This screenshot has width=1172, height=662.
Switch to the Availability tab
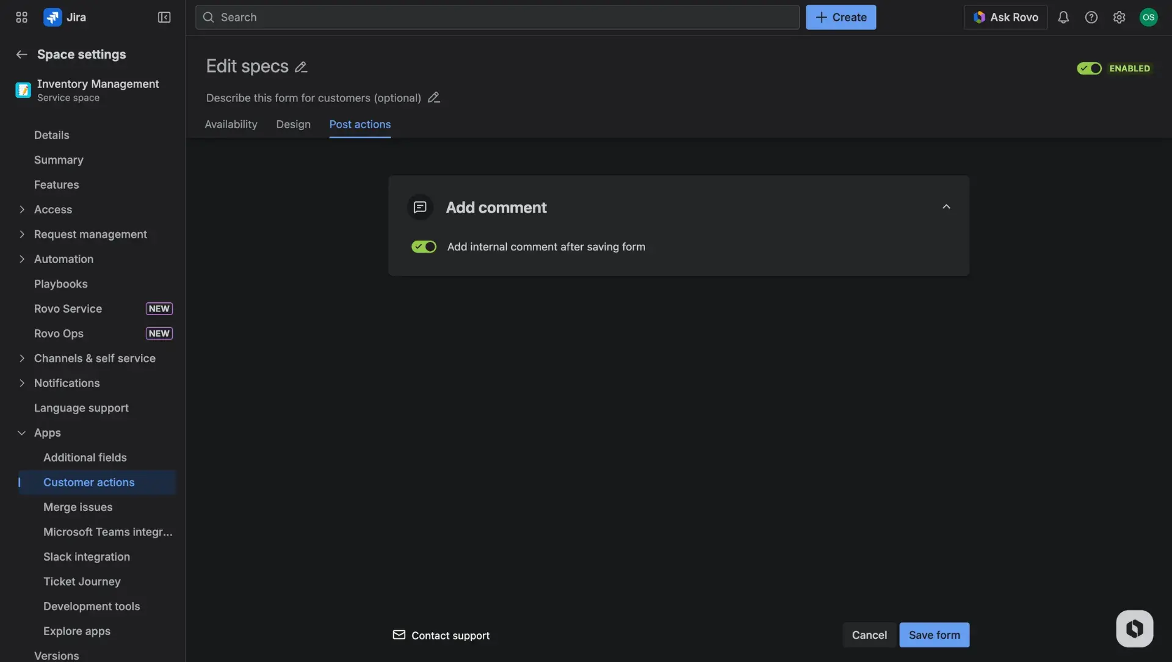(x=230, y=125)
